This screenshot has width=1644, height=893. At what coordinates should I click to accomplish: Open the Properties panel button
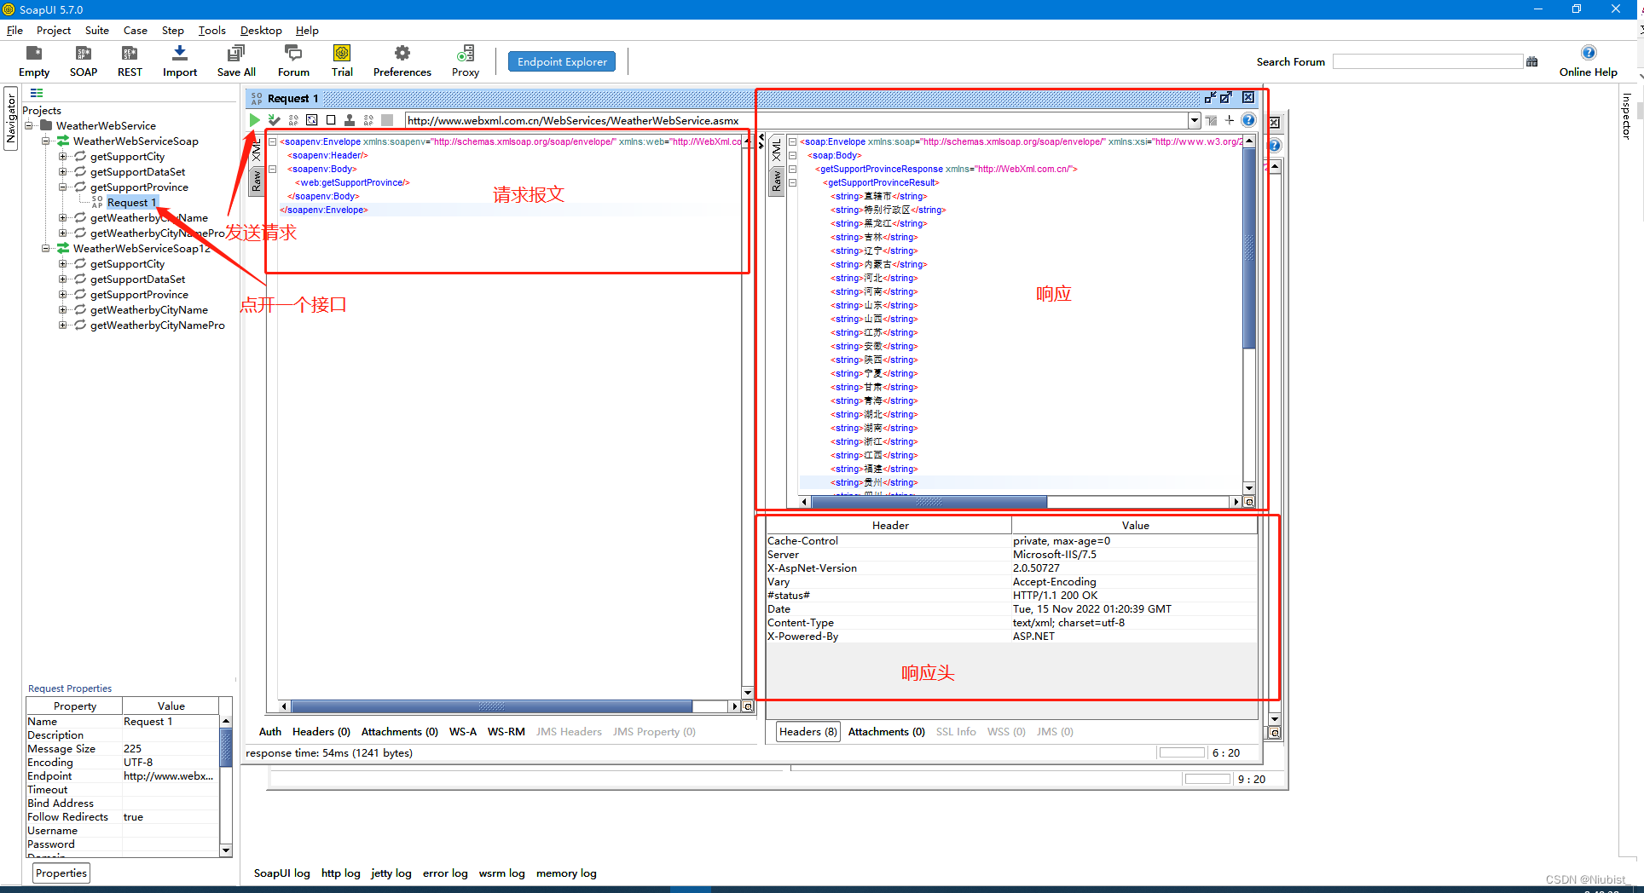[x=61, y=873]
